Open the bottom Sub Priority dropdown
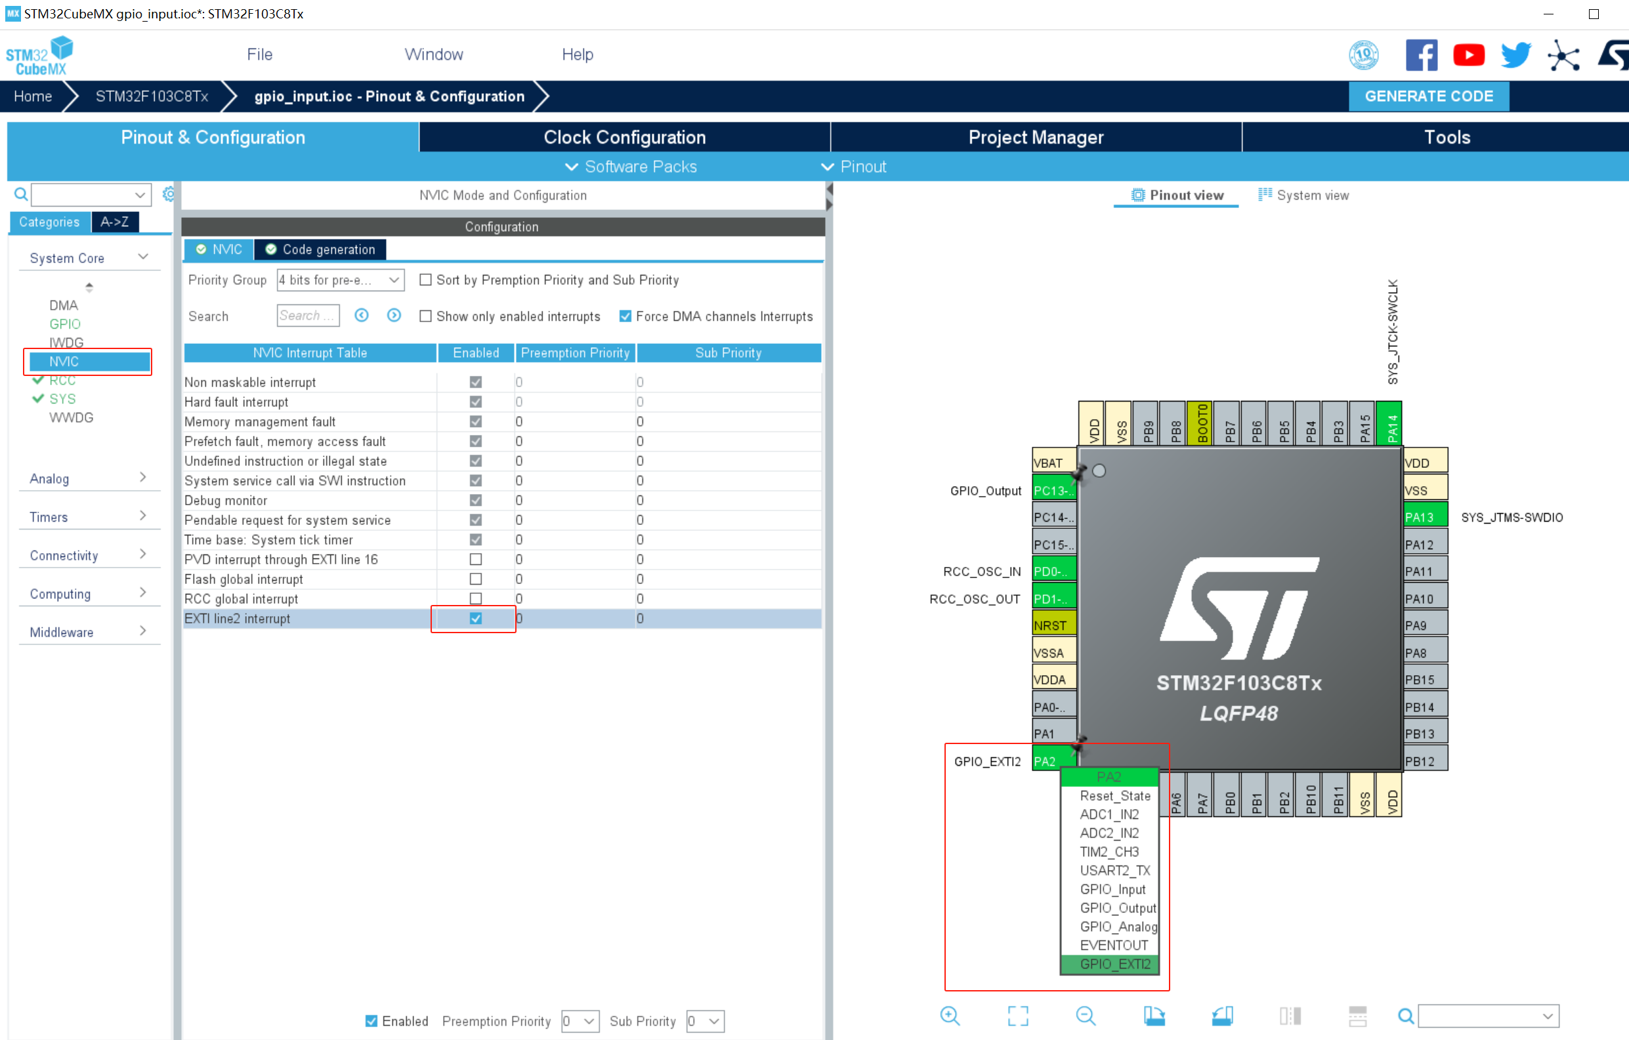 (x=705, y=1020)
